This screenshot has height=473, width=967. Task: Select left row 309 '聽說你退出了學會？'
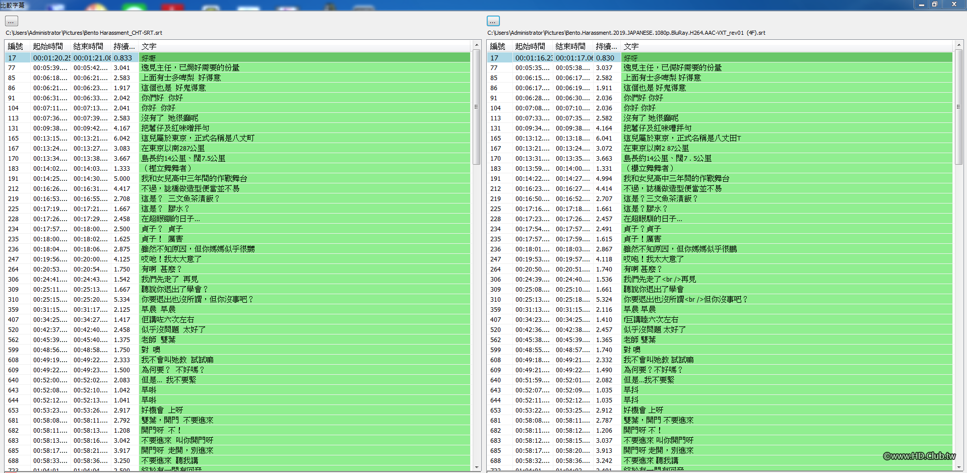[237, 289]
